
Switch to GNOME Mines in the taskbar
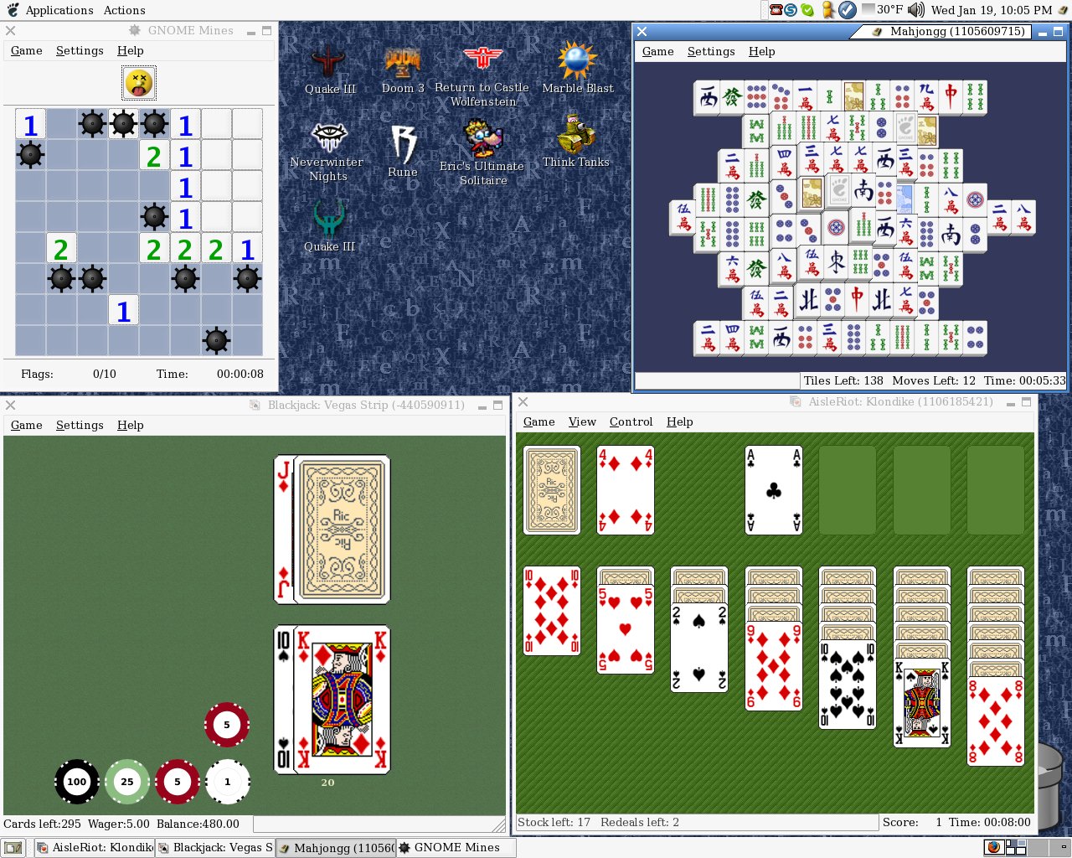(456, 847)
